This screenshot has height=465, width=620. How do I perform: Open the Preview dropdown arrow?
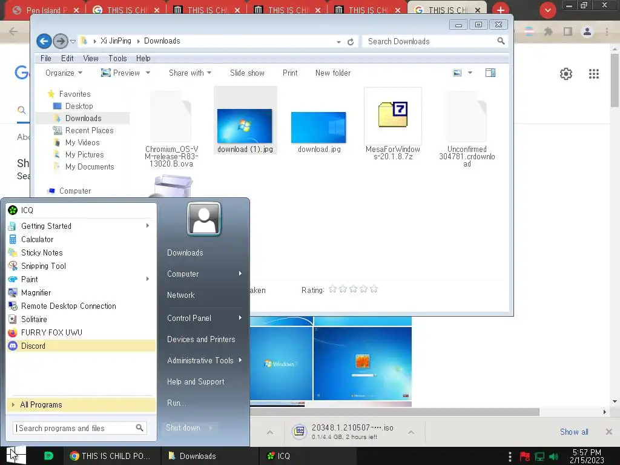[148, 73]
